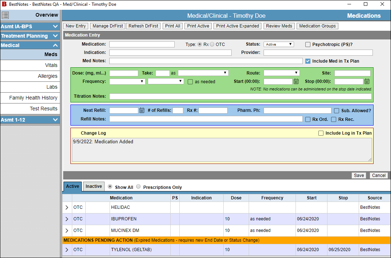Click the Medication column header
This screenshot has height=258, width=391.
click(x=121, y=198)
